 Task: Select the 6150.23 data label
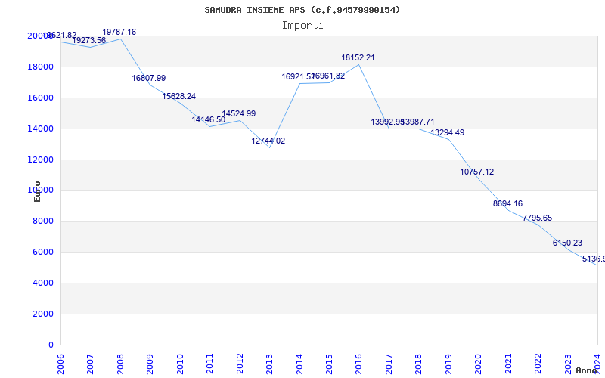[567, 243]
